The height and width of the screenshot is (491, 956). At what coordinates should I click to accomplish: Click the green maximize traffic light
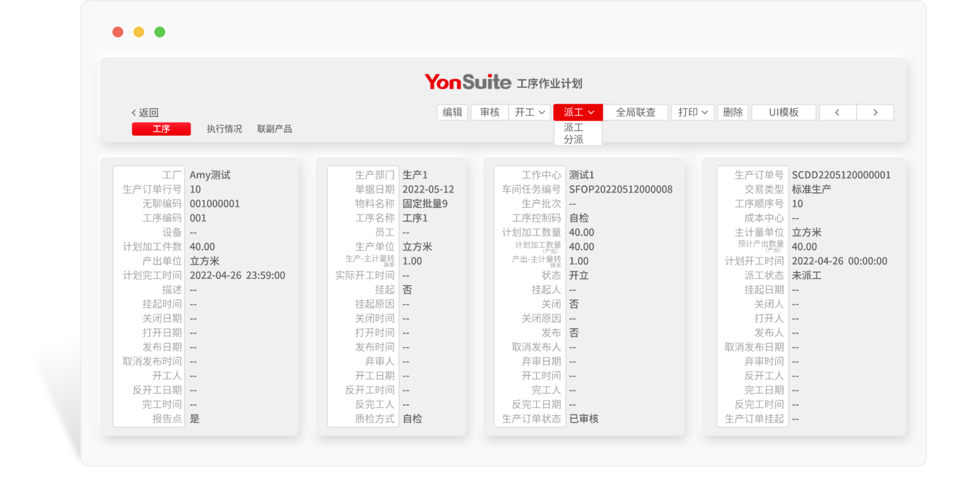pos(160,32)
